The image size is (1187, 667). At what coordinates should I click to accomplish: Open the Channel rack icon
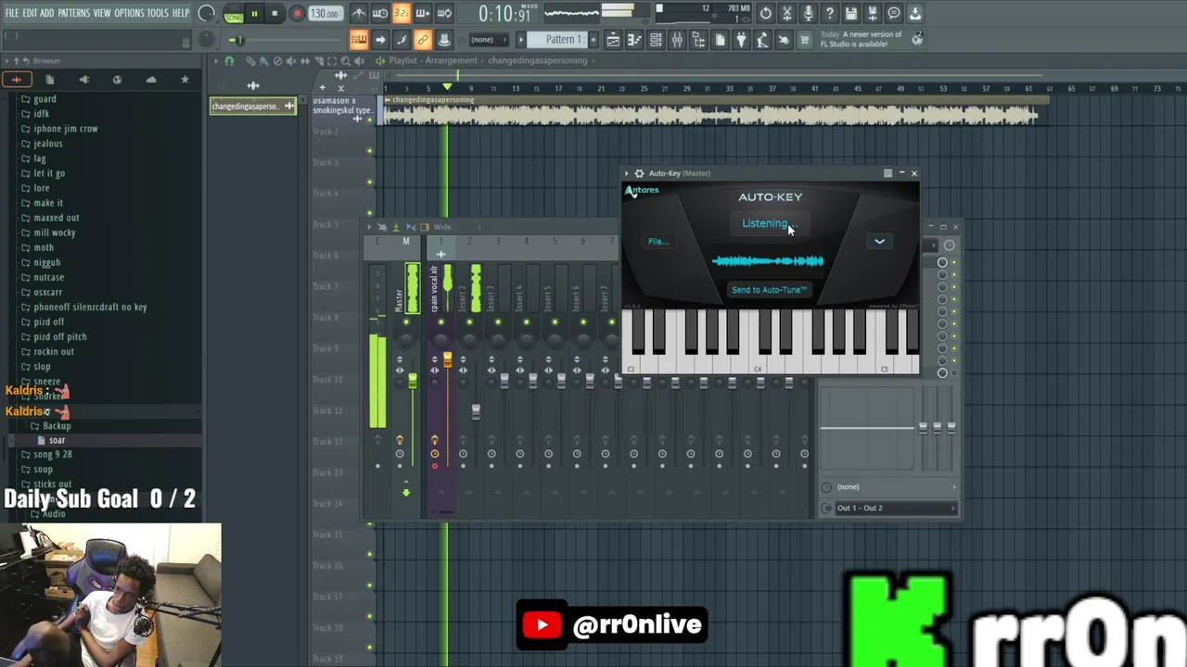click(656, 40)
